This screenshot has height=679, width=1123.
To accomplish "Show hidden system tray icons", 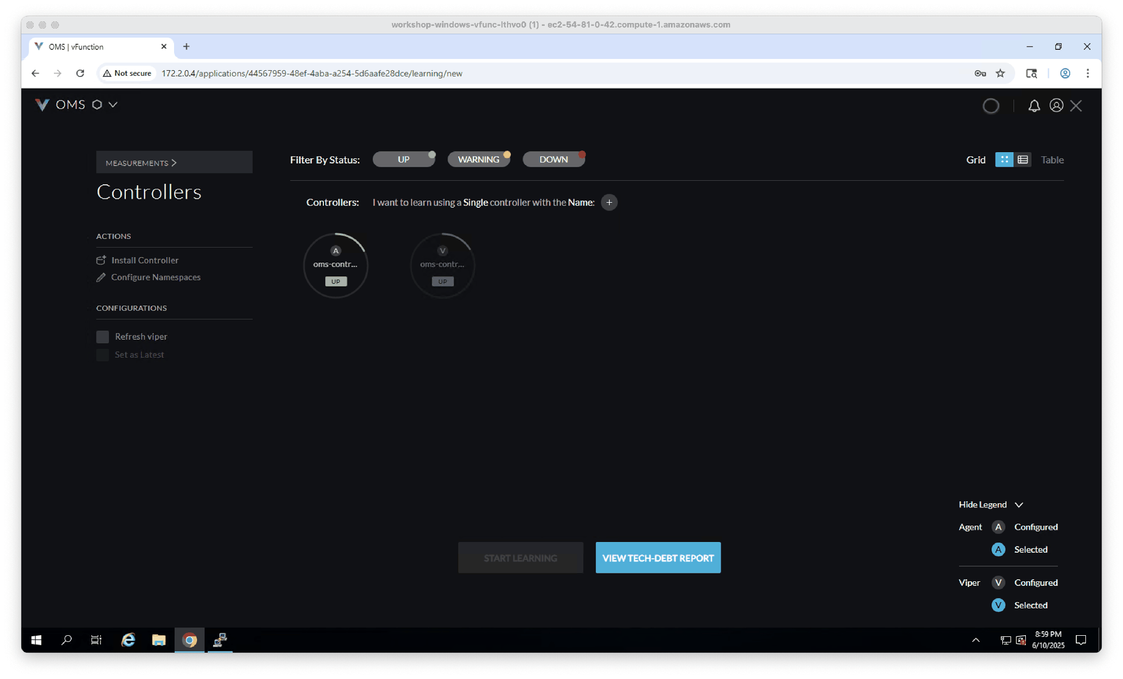I will tap(976, 640).
